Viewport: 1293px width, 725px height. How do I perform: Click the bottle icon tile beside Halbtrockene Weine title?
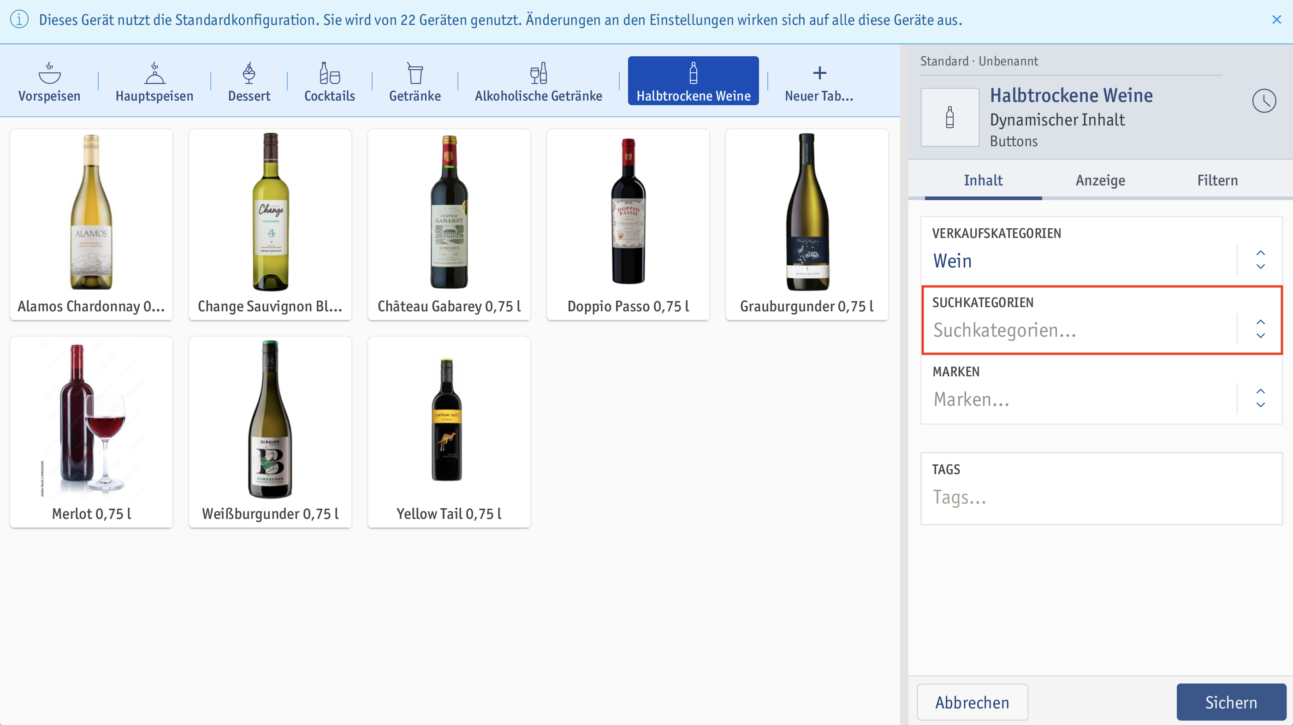coord(949,117)
